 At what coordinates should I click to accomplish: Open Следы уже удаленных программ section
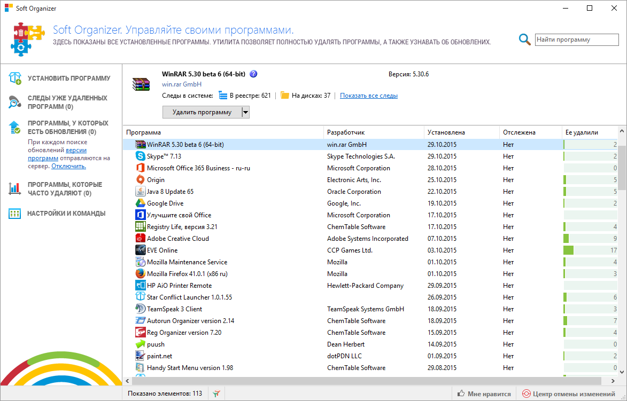point(67,103)
